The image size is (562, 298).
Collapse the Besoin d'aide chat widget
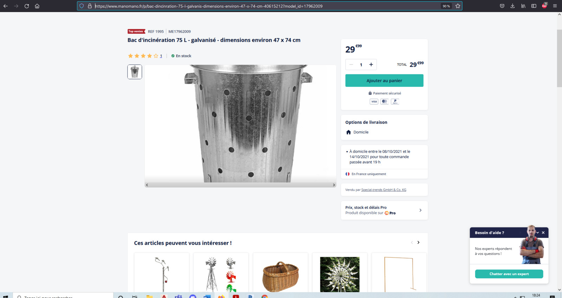pyautogui.click(x=537, y=233)
